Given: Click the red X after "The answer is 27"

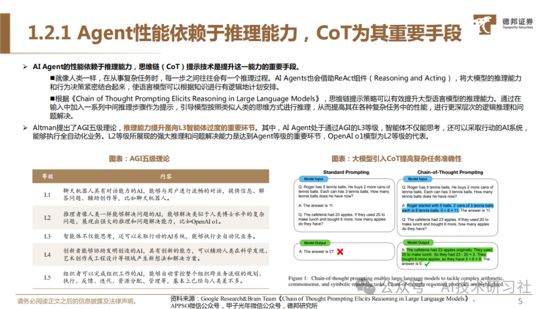Looking at the screenshot, I should point(340,252).
